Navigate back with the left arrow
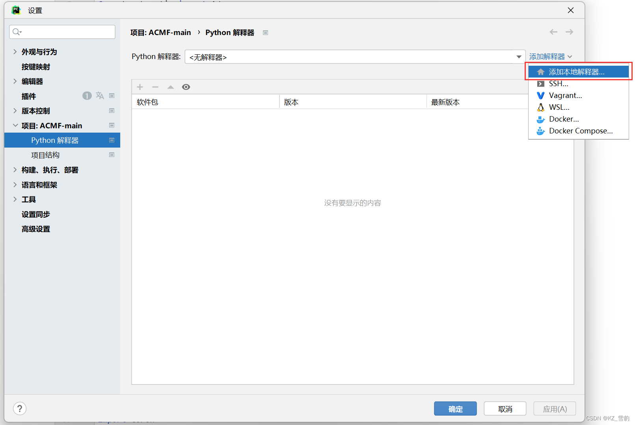Image resolution: width=635 pixels, height=425 pixels. (x=553, y=32)
